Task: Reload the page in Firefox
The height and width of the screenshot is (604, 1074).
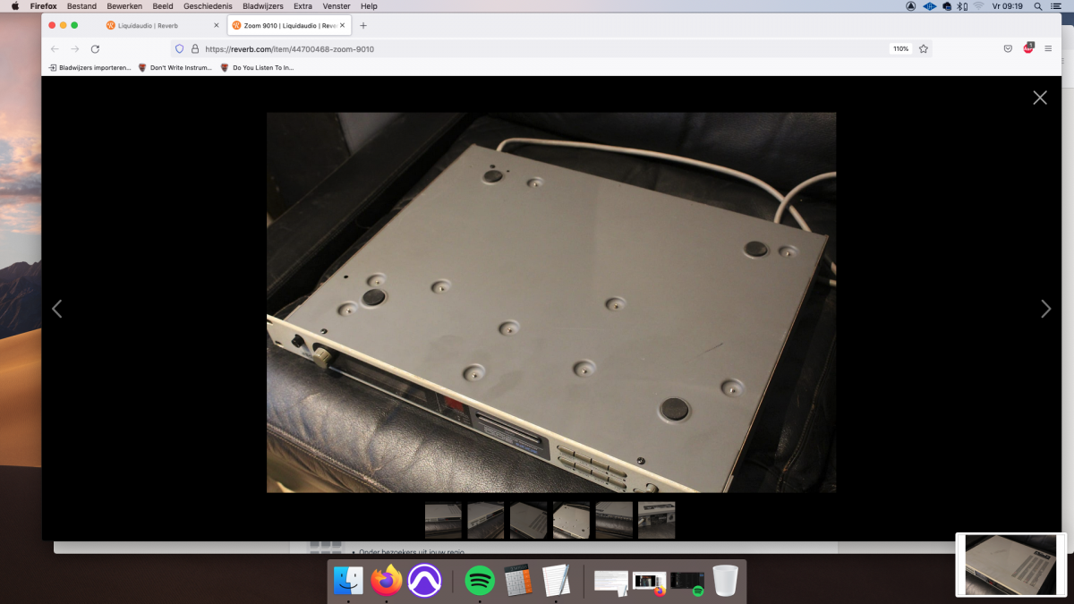Action: [95, 49]
